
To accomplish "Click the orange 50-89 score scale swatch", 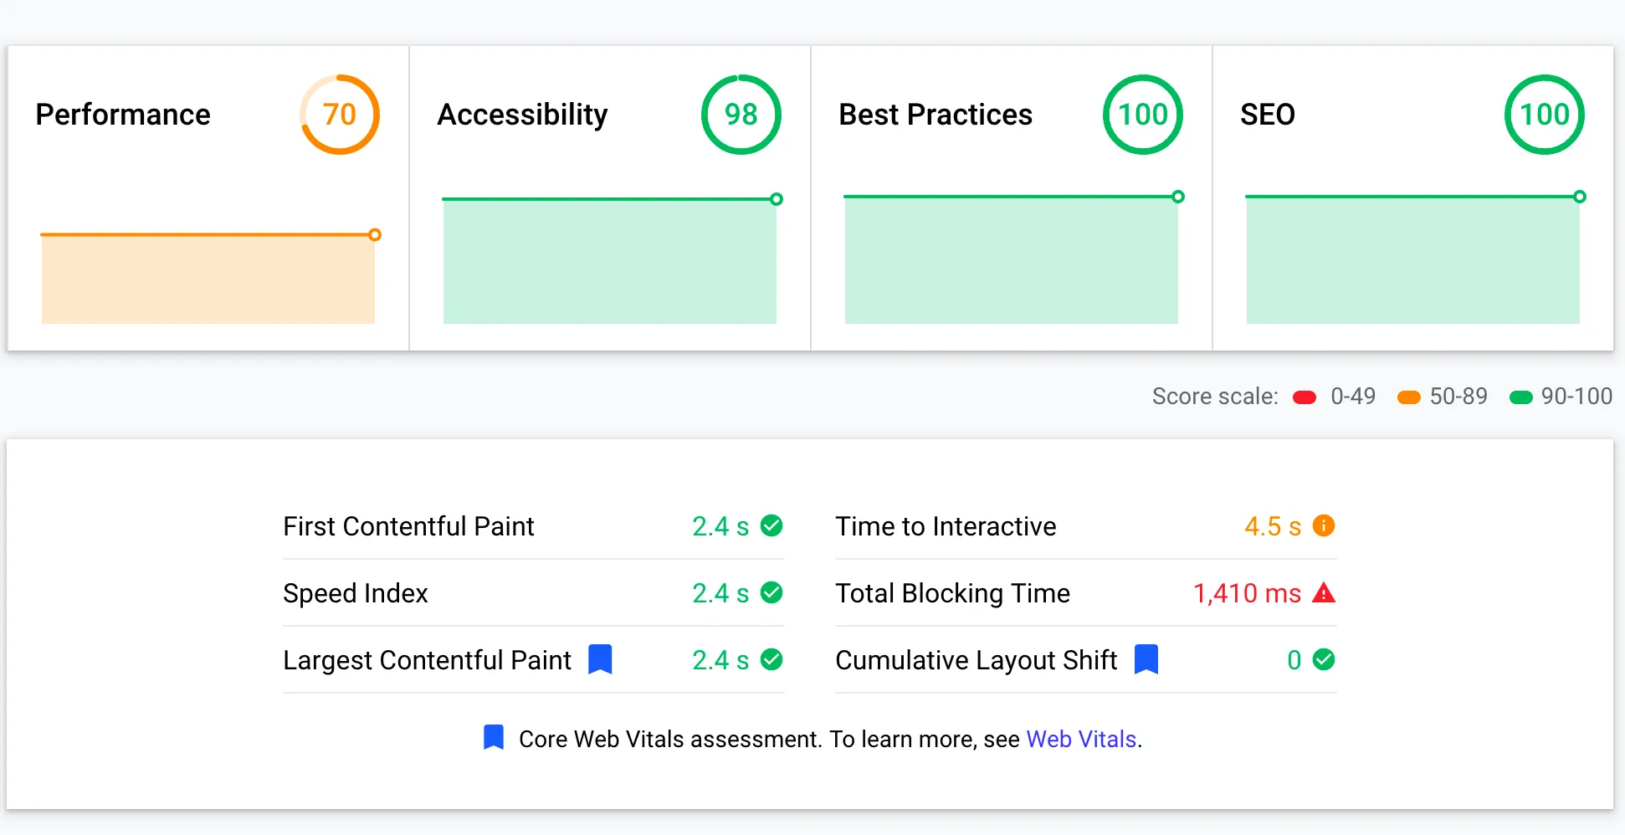I will (1409, 397).
